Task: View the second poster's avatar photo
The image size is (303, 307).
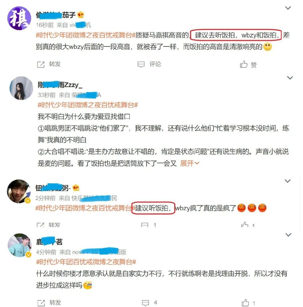Action: tap(21, 88)
